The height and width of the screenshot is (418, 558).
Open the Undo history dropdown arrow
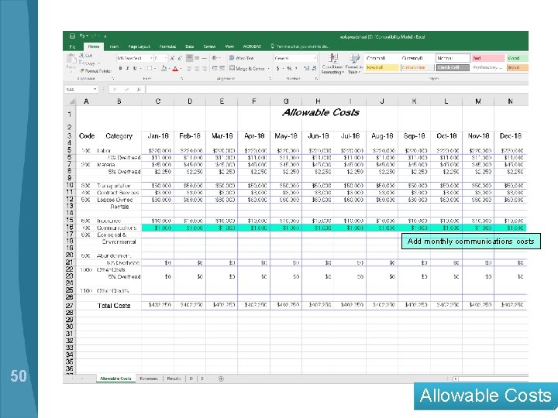pos(87,36)
